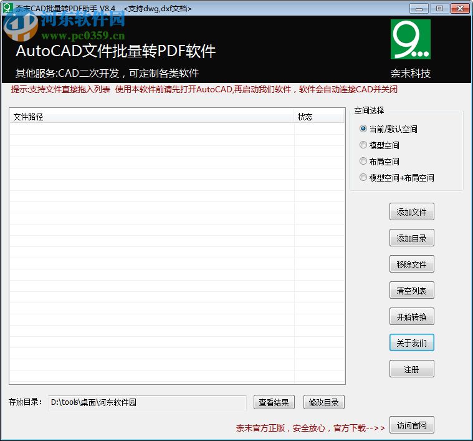Open the 关于我们 dialog
Image resolution: width=473 pixels, height=441 pixels.
tap(411, 342)
